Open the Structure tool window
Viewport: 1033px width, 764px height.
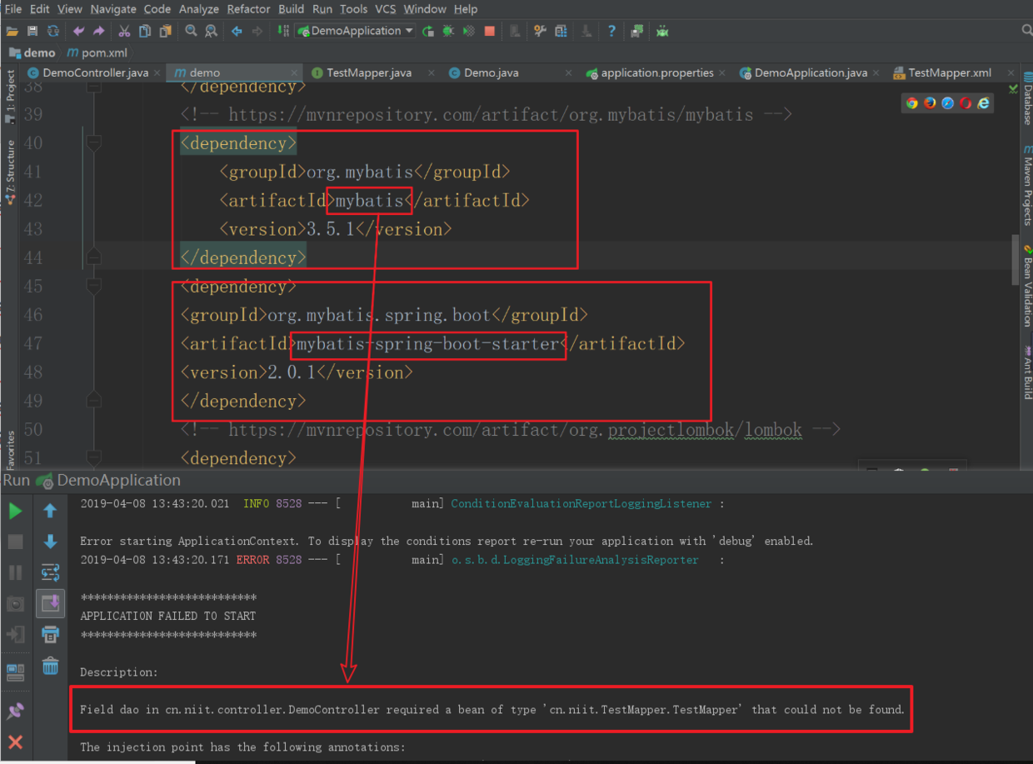pos(10,172)
